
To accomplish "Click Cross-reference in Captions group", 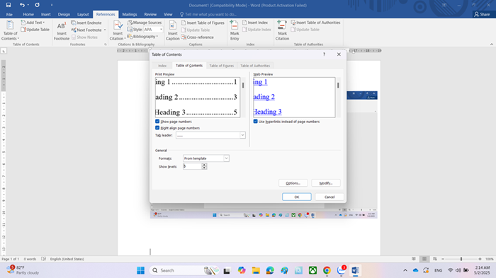I will pyautogui.click(x=198, y=37).
